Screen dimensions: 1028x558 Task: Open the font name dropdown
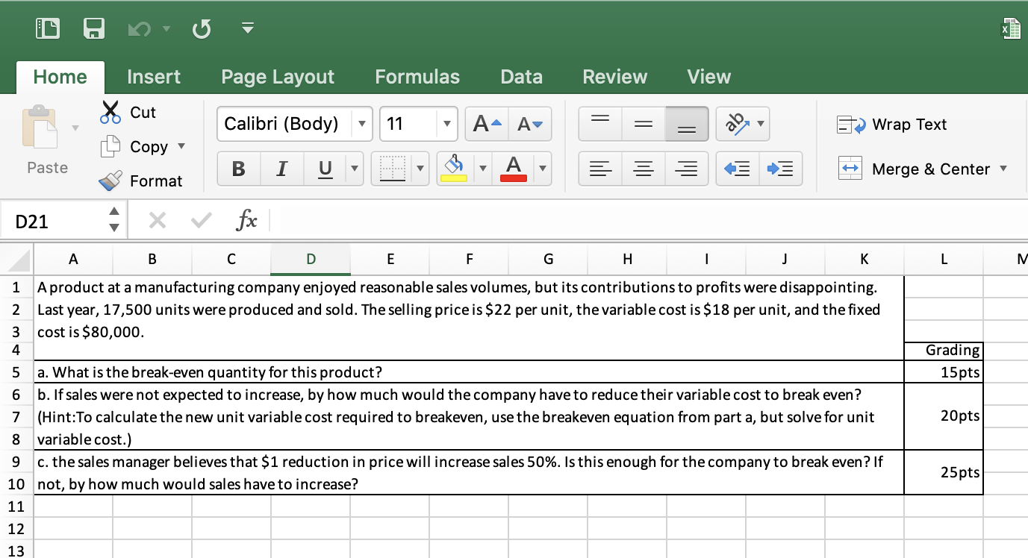coord(364,124)
